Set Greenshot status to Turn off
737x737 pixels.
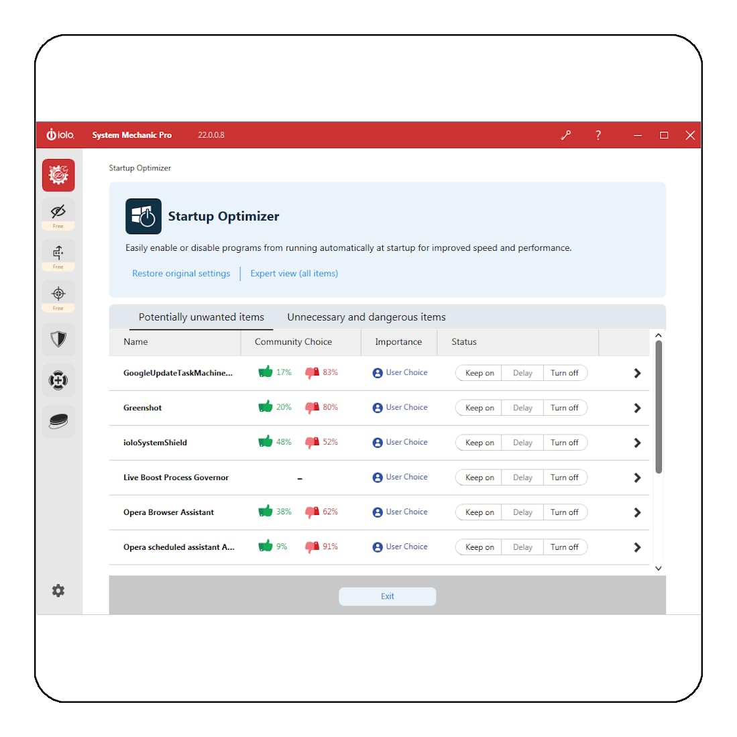point(565,408)
